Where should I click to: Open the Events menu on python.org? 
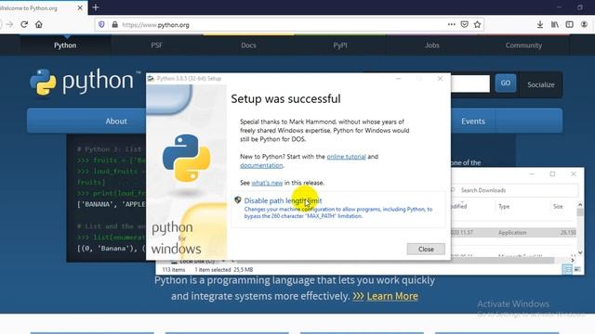(x=473, y=122)
